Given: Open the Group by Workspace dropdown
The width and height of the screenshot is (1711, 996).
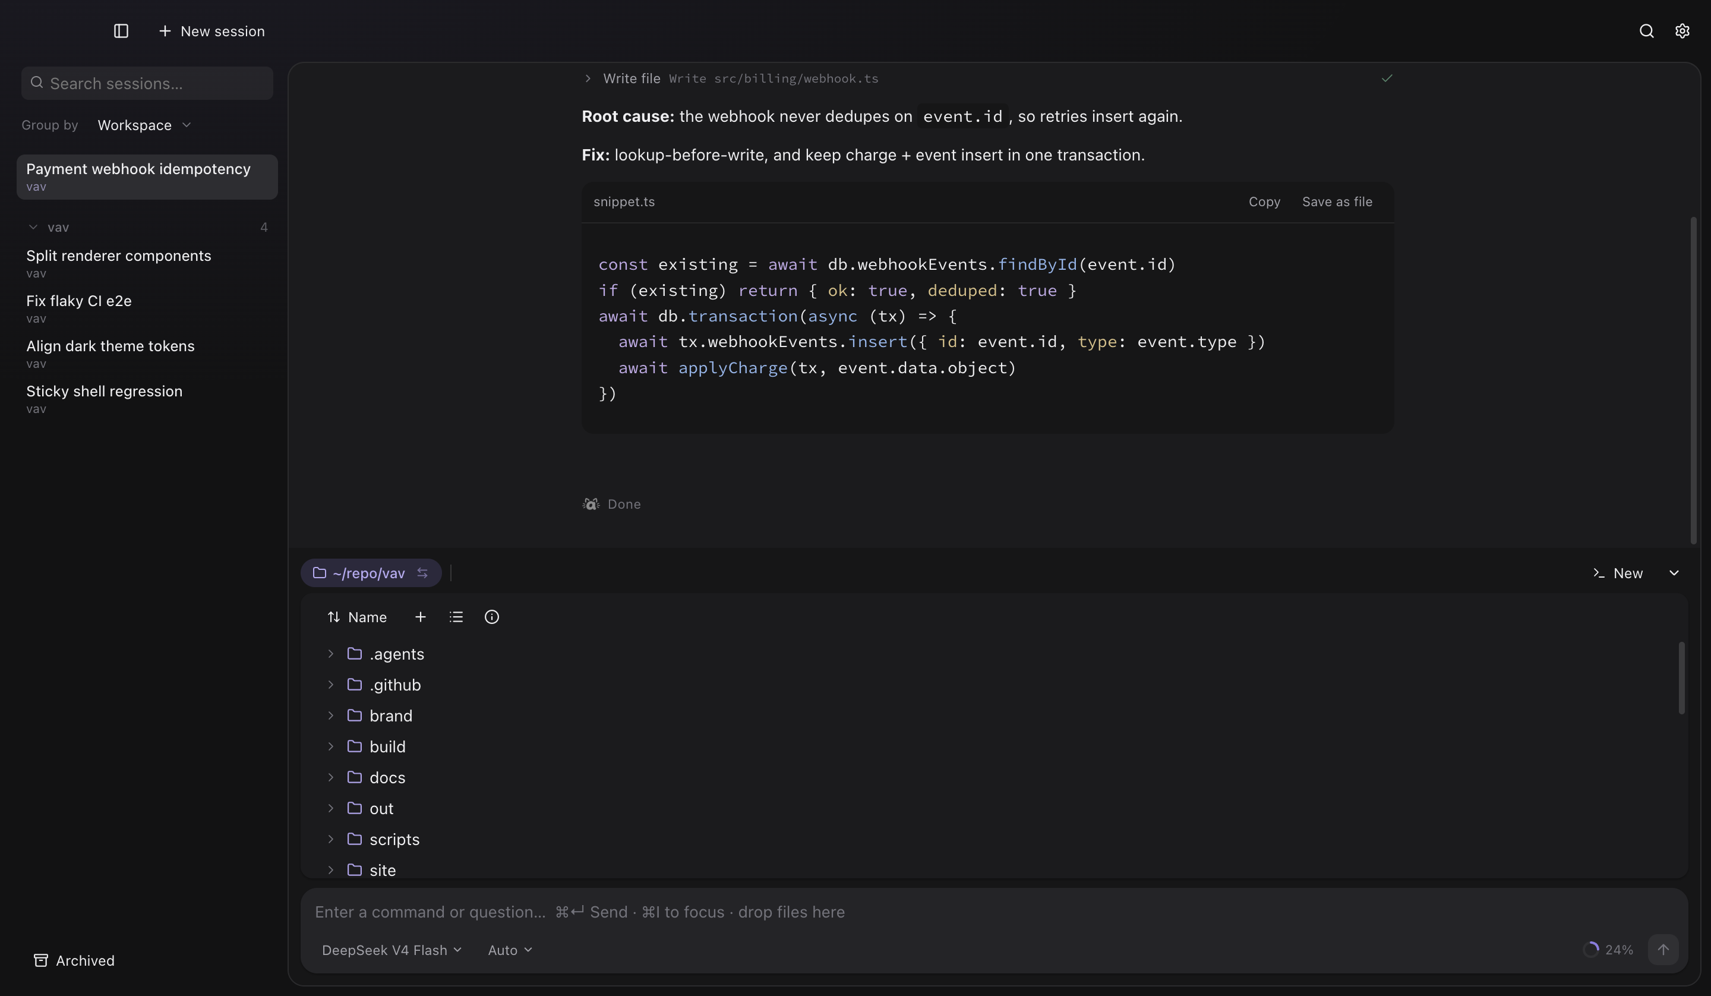Looking at the screenshot, I should pos(144,125).
